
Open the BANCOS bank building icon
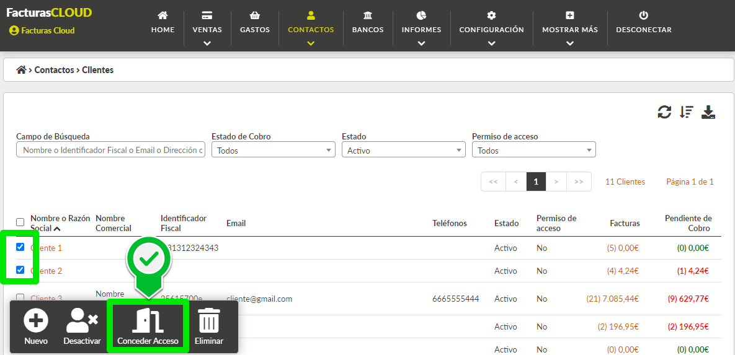pos(368,15)
